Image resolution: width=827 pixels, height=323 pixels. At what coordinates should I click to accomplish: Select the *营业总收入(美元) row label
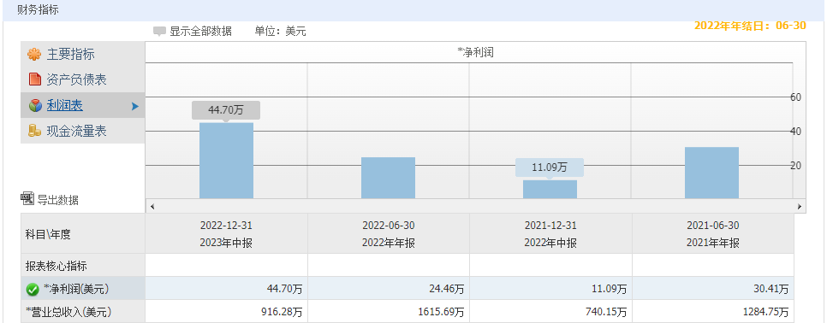coord(68,312)
